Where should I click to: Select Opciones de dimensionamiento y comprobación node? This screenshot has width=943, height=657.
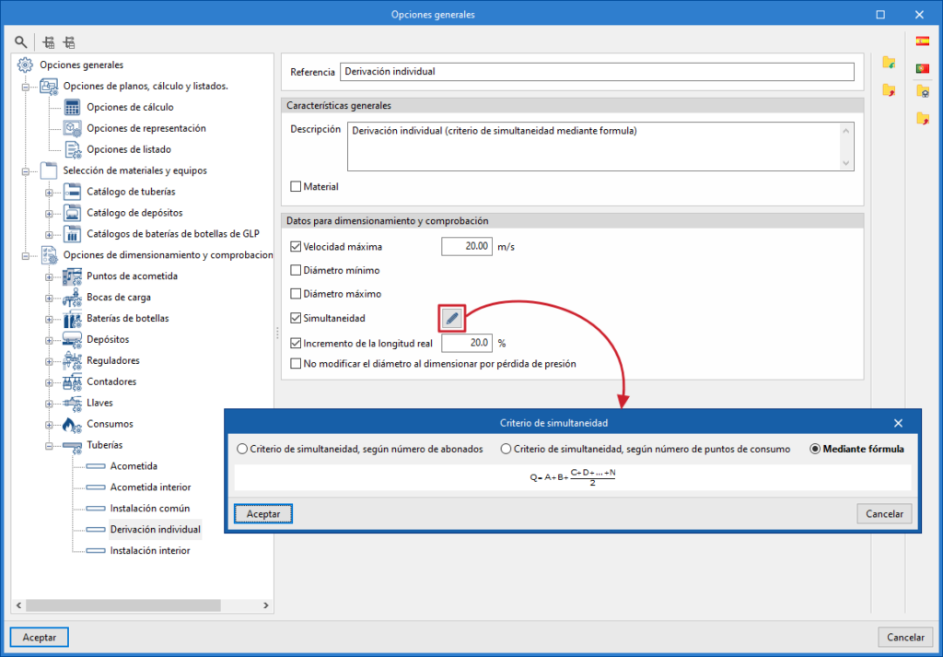point(168,255)
